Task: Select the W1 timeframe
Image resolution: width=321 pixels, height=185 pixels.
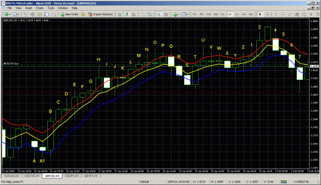Action: pos(244,14)
